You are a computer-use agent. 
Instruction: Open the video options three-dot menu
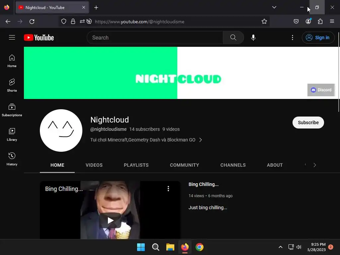tap(168, 189)
